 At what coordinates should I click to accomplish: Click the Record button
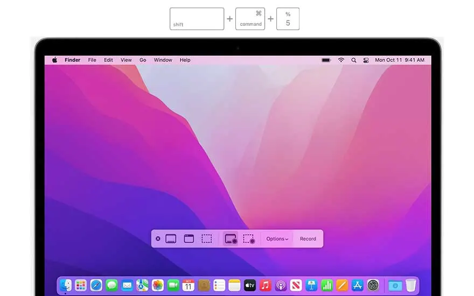pos(308,239)
